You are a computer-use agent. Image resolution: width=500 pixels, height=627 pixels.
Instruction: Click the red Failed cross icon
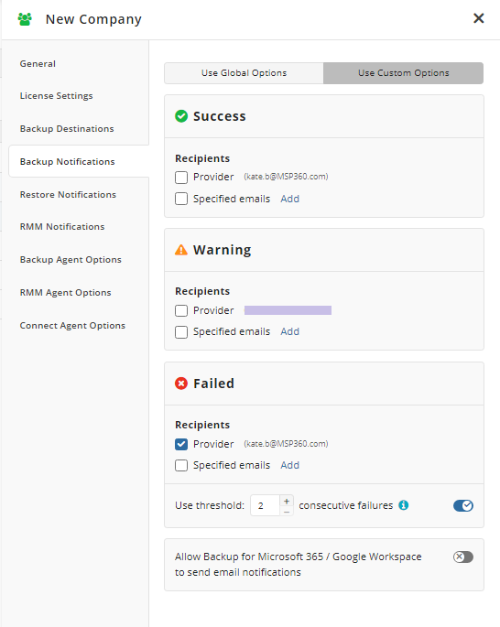[x=181, y=384]
